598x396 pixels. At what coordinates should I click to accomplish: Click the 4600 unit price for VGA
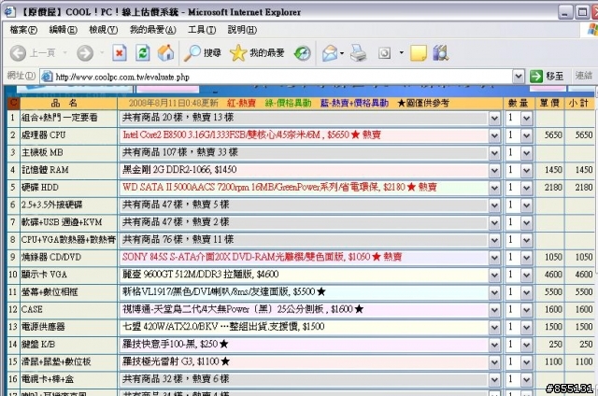click(x=553, y=275)
